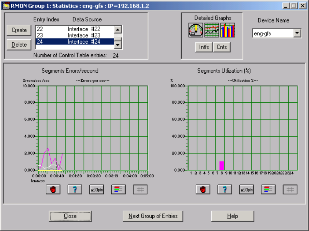Click question mark icon under Utilization graph

(x=225, y=190)
